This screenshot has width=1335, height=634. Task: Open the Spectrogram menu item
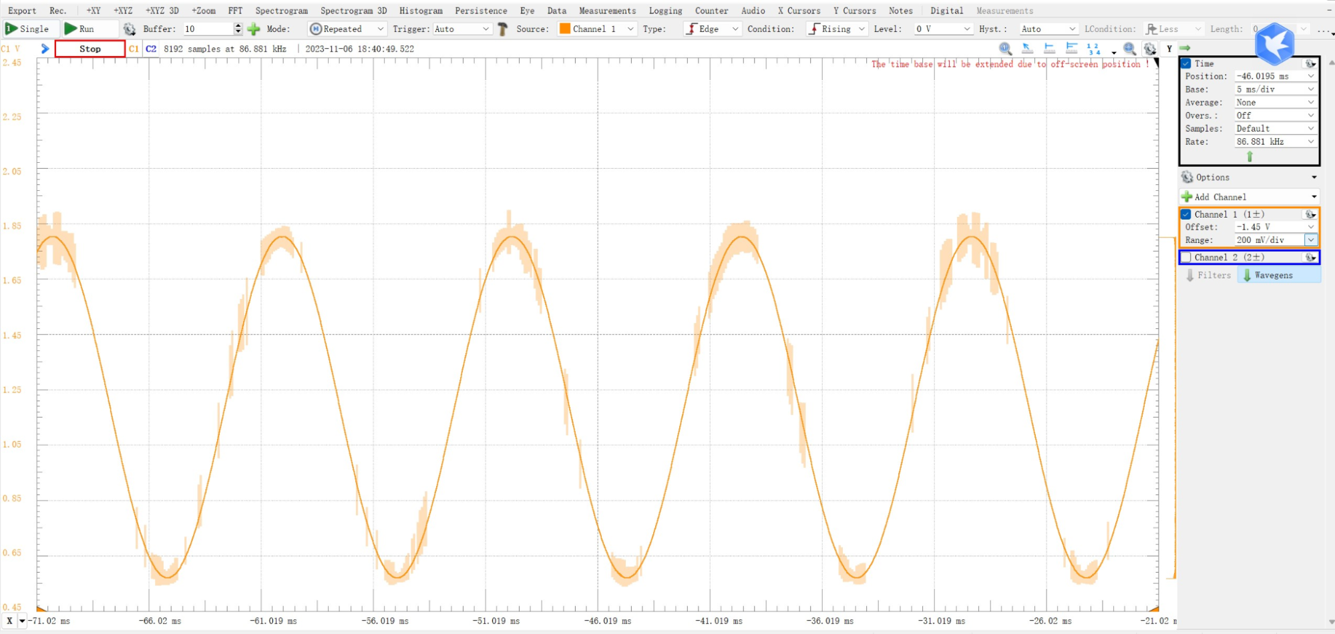[281, 11]
